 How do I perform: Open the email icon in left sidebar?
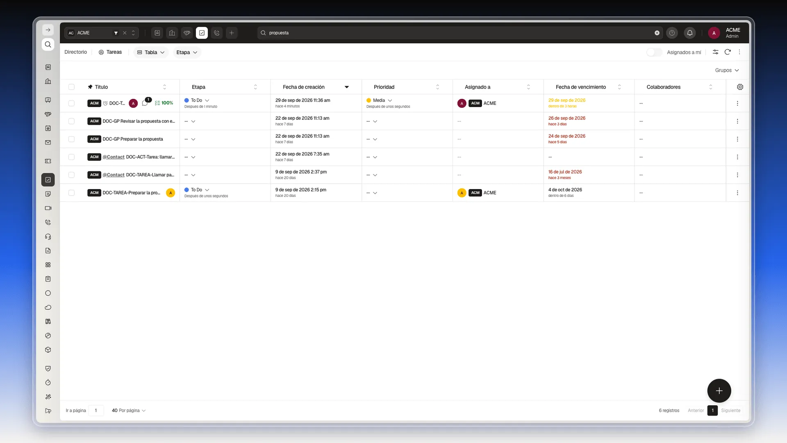pos(48,142)
